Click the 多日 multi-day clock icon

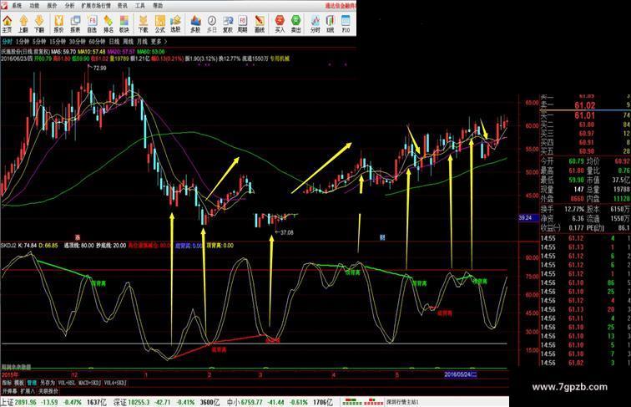(x=212, y=23)
